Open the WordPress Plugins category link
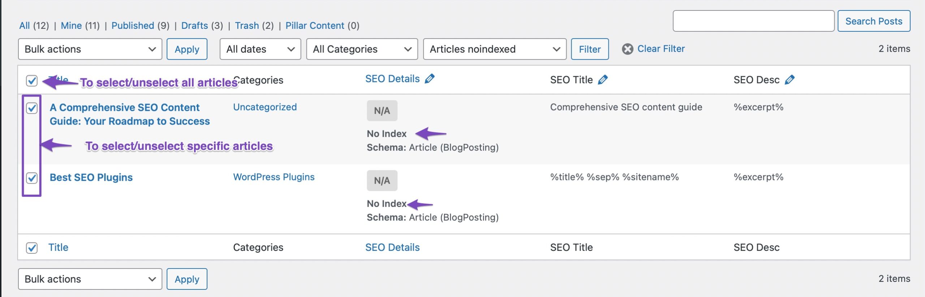This screenshot has width=925, height=297. pyautogui.click(x=274, y=177)
